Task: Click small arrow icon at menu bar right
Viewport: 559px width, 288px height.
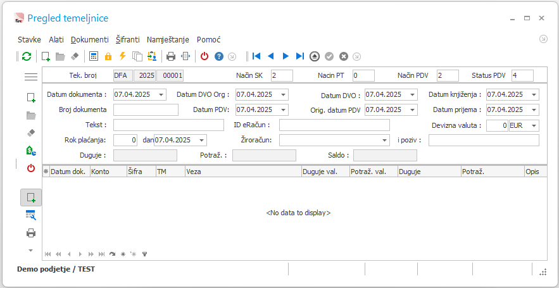Action: pyautogui.click(x=543, y=39)
